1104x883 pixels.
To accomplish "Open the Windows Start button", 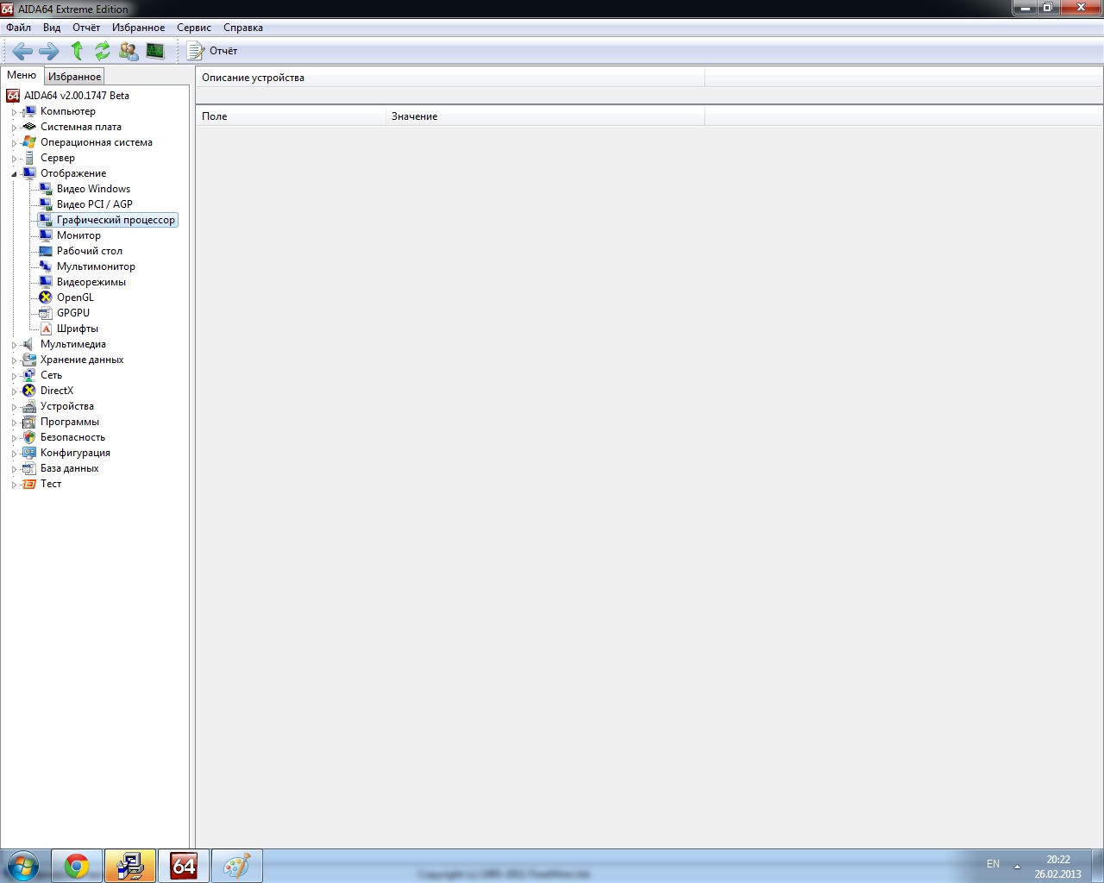I will (x=23, y=866).
